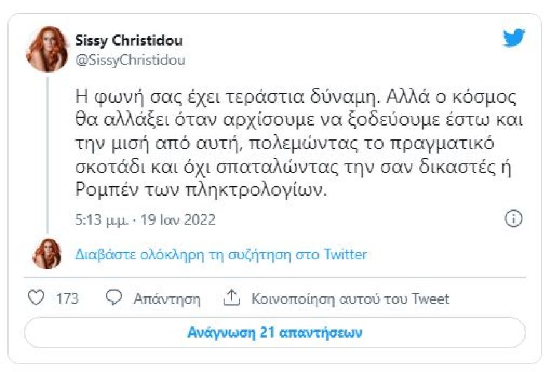The image size is (550, 372).
Task: Expand the 21 replies below the tweet
Action: (275, 333)
